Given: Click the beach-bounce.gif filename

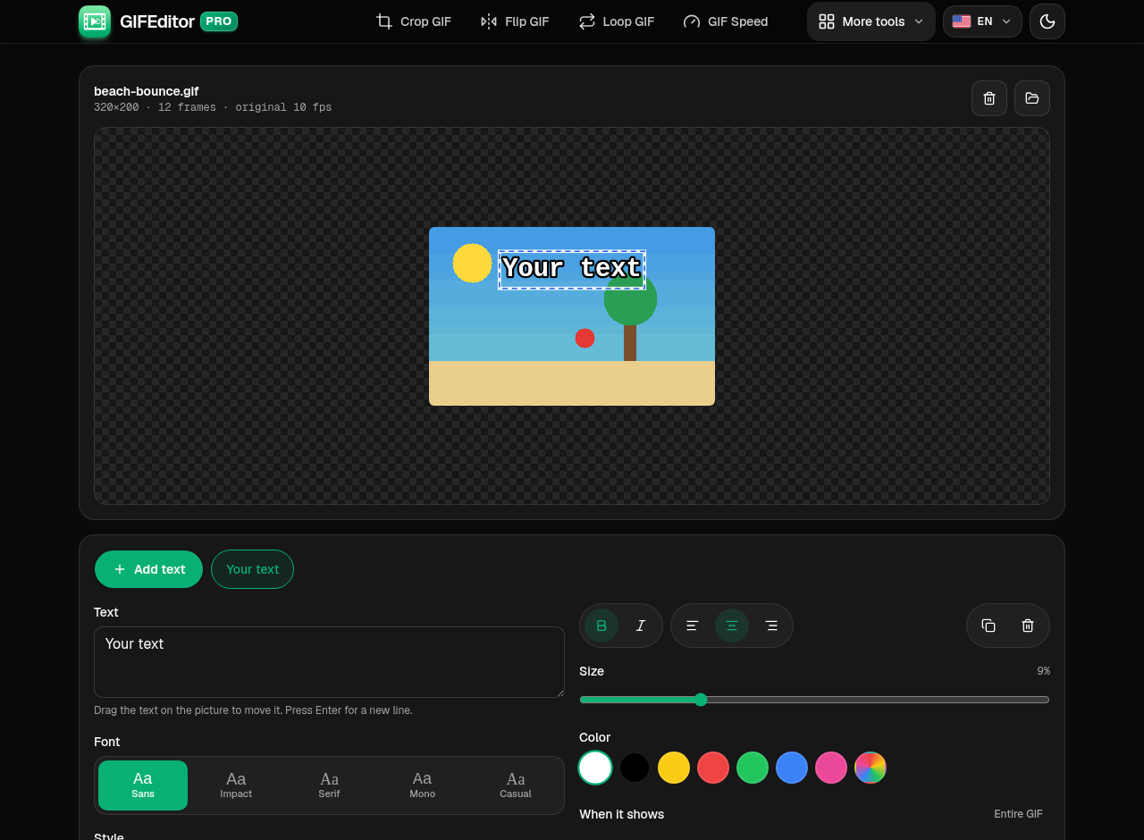Looking at the screenshot, I should coord(147,91).
